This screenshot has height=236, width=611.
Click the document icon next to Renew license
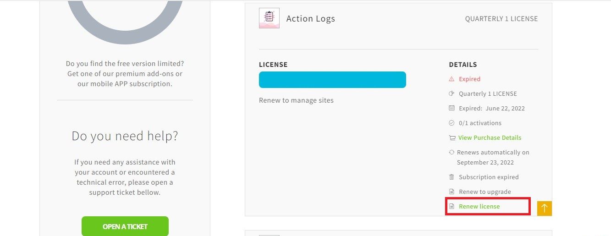pos(451,206)
